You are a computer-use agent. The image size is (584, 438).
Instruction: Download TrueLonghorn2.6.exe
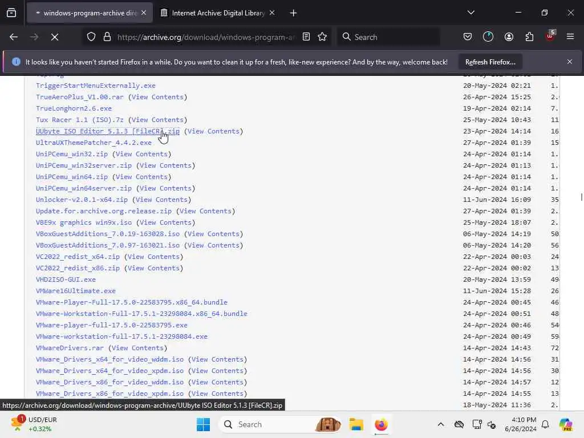click(74, 108)
